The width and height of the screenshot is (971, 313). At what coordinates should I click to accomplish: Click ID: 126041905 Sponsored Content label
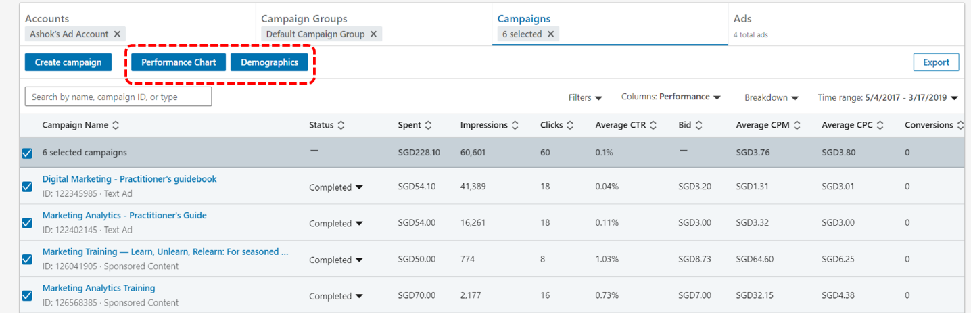point(110,266)
